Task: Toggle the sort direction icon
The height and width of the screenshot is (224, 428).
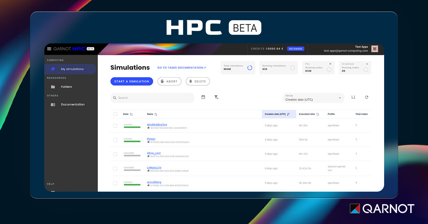Action: point(353,97)
